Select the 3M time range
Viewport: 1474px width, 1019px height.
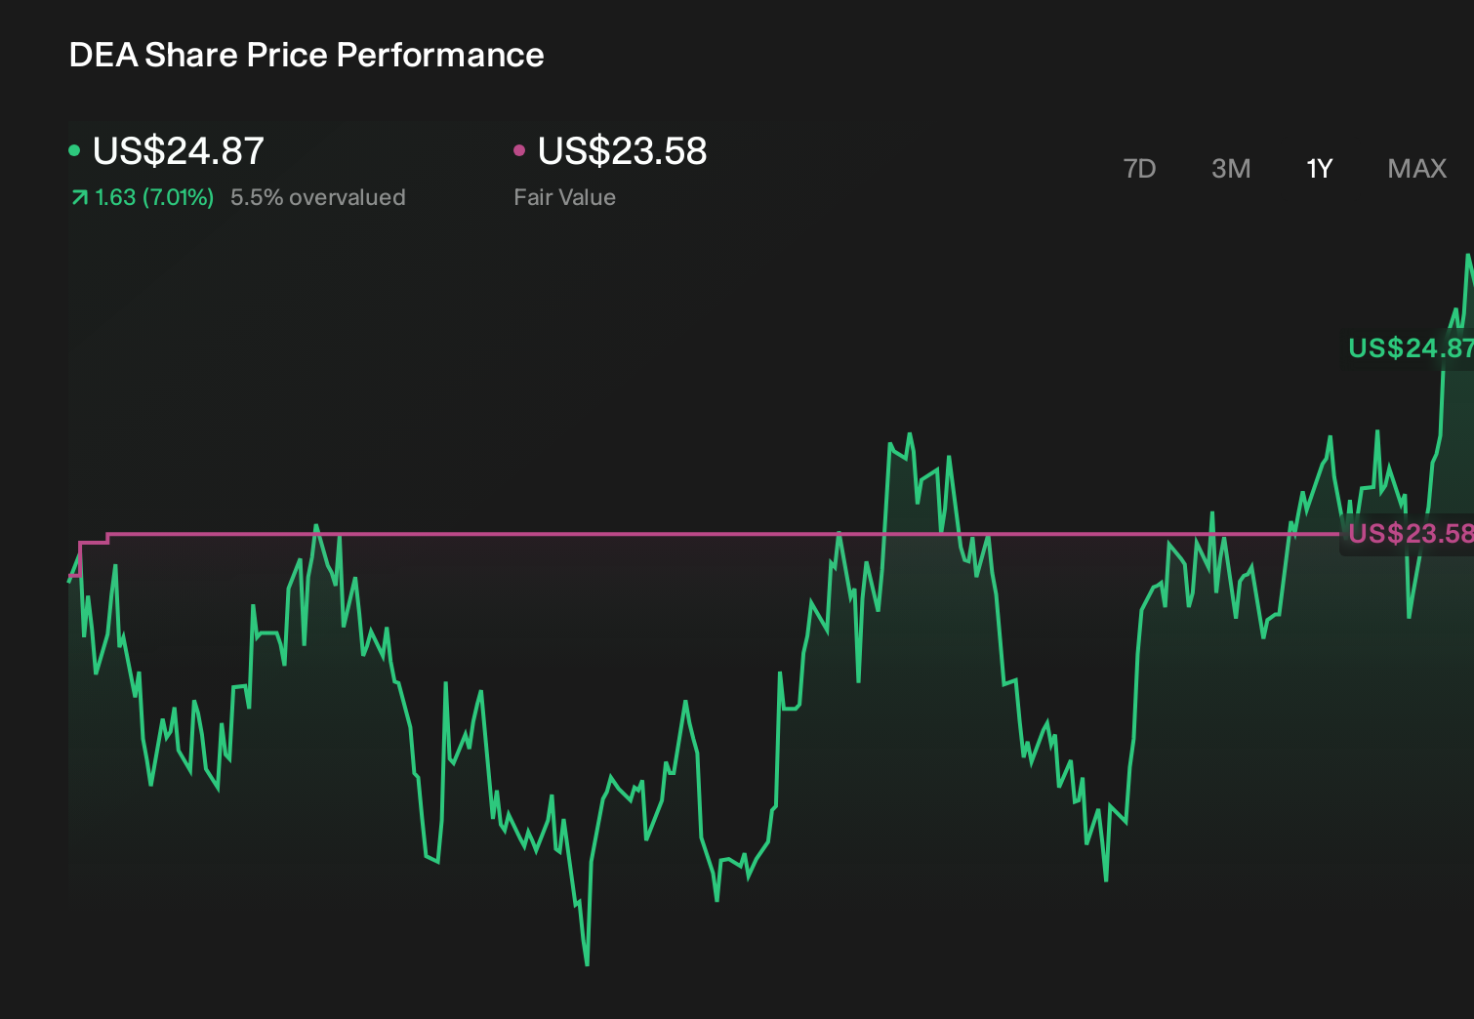coord(1231,169)
